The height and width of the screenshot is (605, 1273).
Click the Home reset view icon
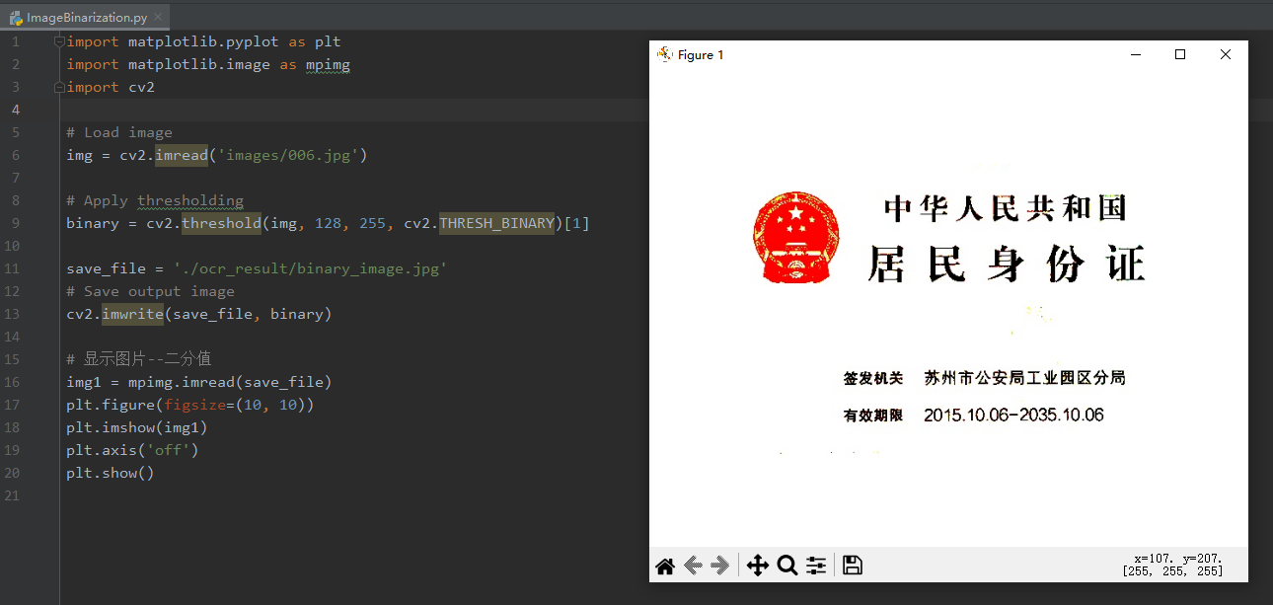click(665, 566)
